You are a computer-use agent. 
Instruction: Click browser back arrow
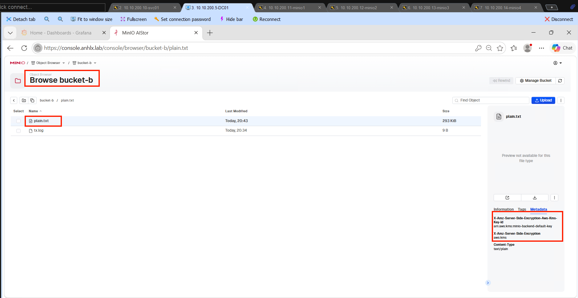pyautogui.click(x=10, y=48)
